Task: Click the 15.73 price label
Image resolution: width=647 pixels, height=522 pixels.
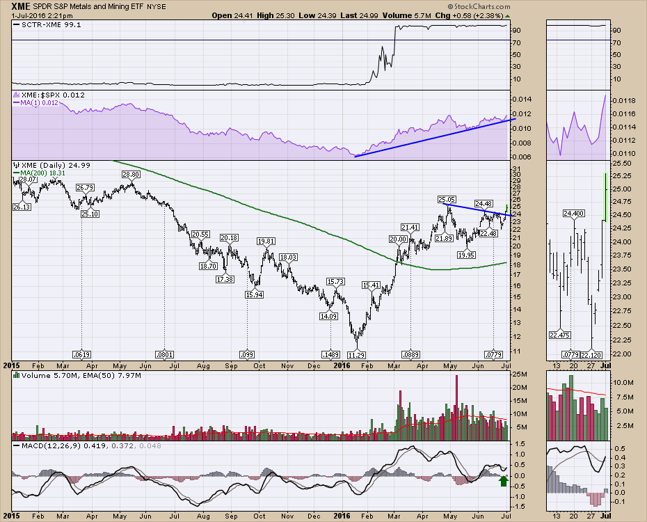Action: (335, 281)
